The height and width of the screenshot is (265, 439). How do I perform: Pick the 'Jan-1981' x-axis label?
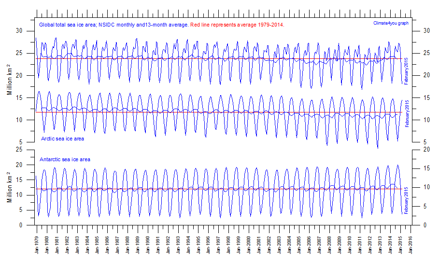(57, 245)
